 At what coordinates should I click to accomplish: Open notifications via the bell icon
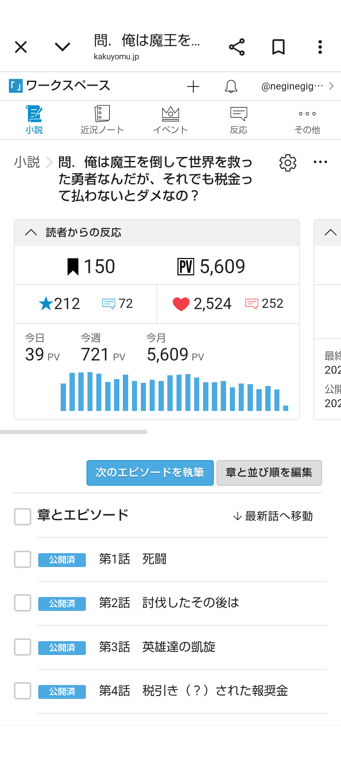(x=231, y=86)
